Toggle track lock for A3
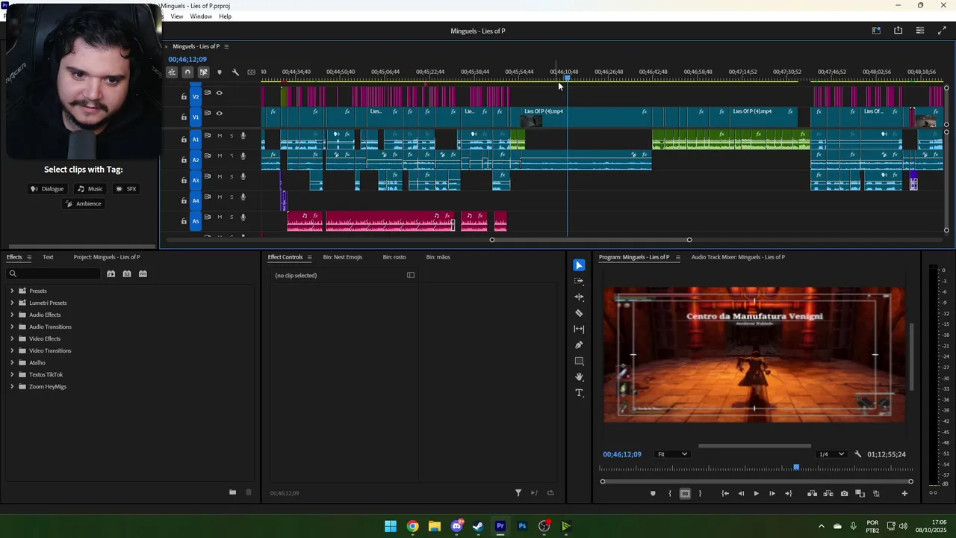The image size is (956, 538). click(184, 180)
